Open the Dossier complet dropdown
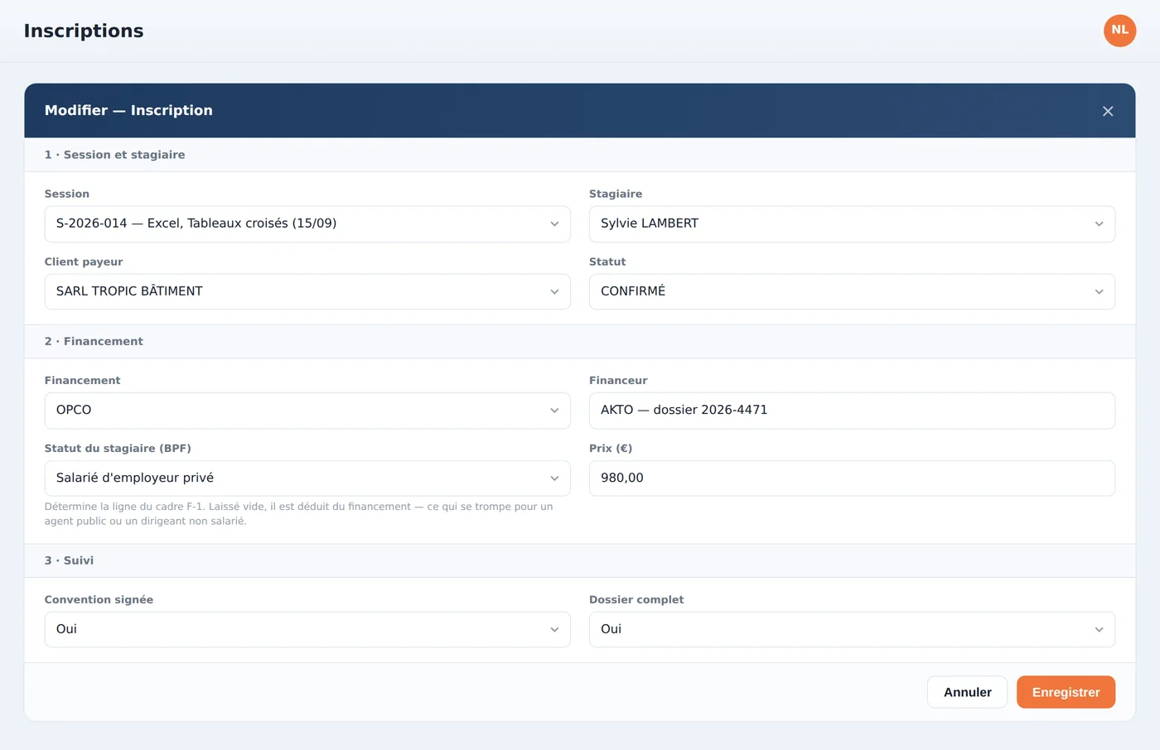The image size is (1160, 750). tap(852, 630)
